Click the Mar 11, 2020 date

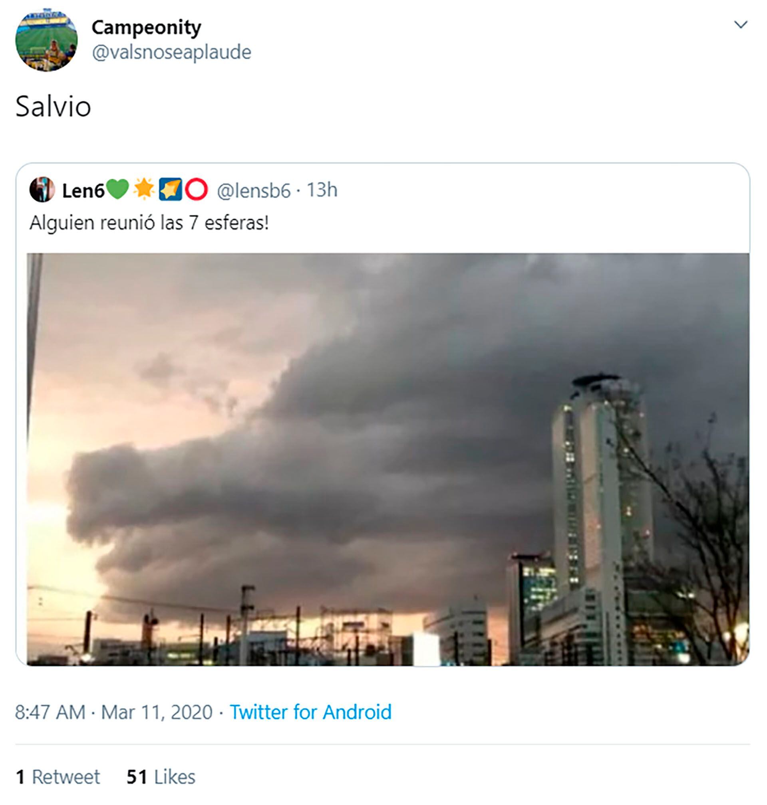(157, 712)
